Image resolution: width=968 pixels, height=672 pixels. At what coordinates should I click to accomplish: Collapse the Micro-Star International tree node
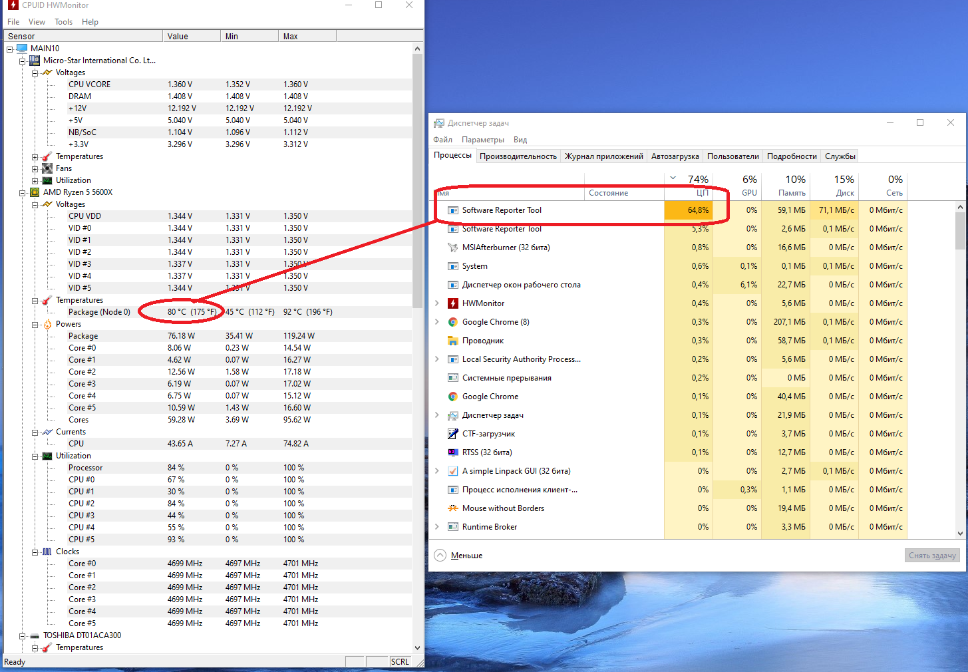click(22, 61)
